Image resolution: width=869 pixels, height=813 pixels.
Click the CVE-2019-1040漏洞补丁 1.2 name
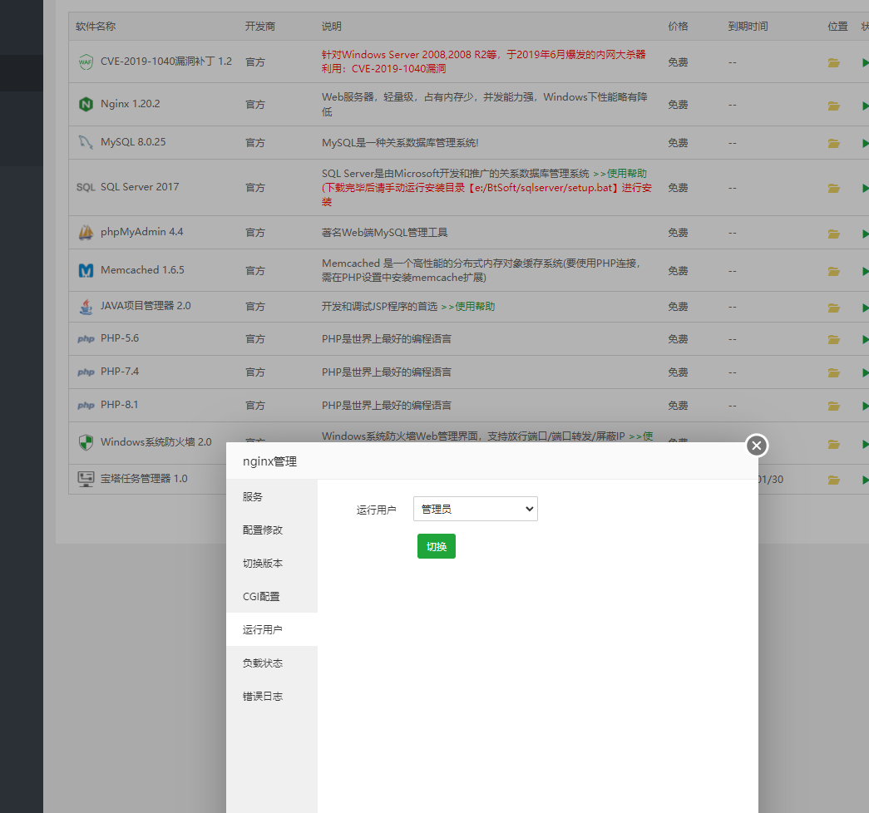tap(166, 61)
